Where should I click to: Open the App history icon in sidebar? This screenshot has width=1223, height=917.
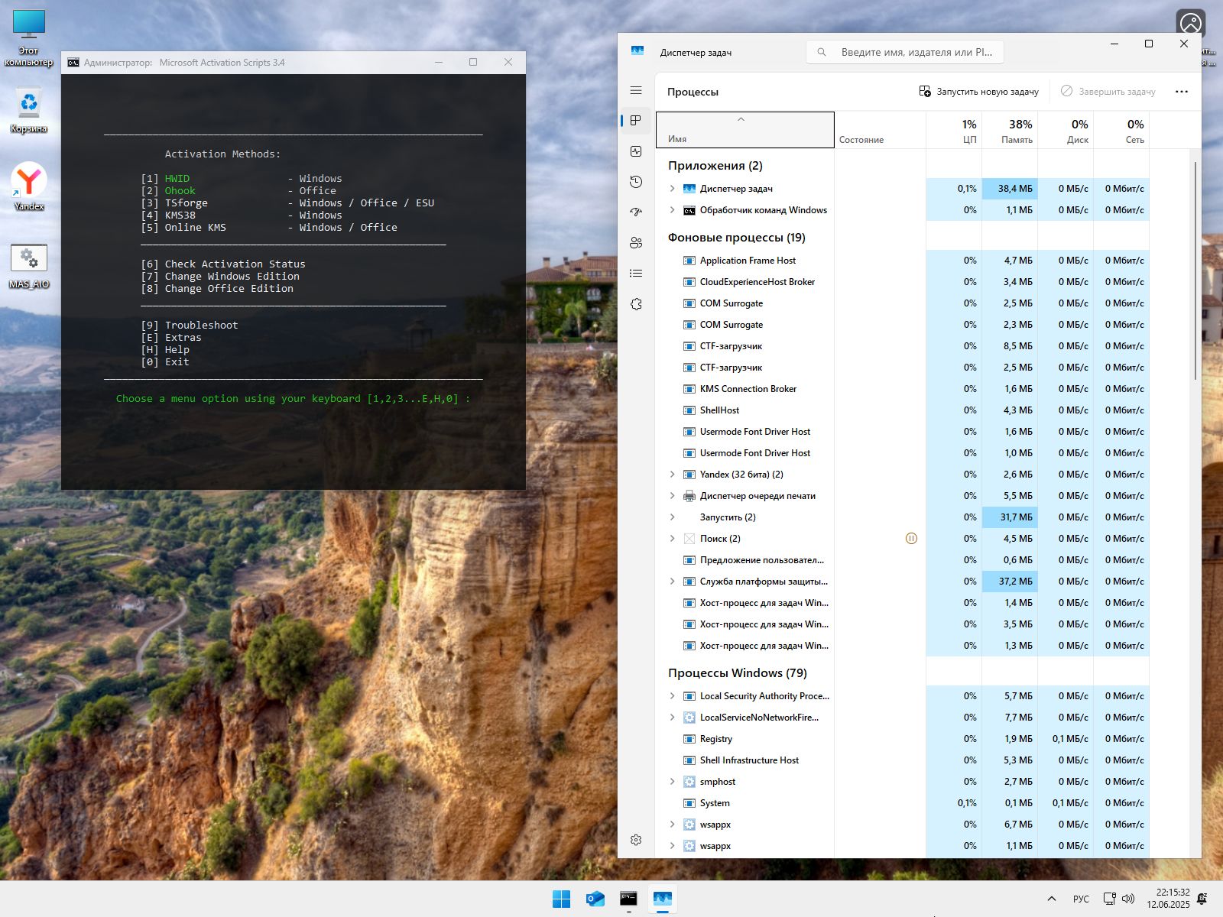click(636, 182)
